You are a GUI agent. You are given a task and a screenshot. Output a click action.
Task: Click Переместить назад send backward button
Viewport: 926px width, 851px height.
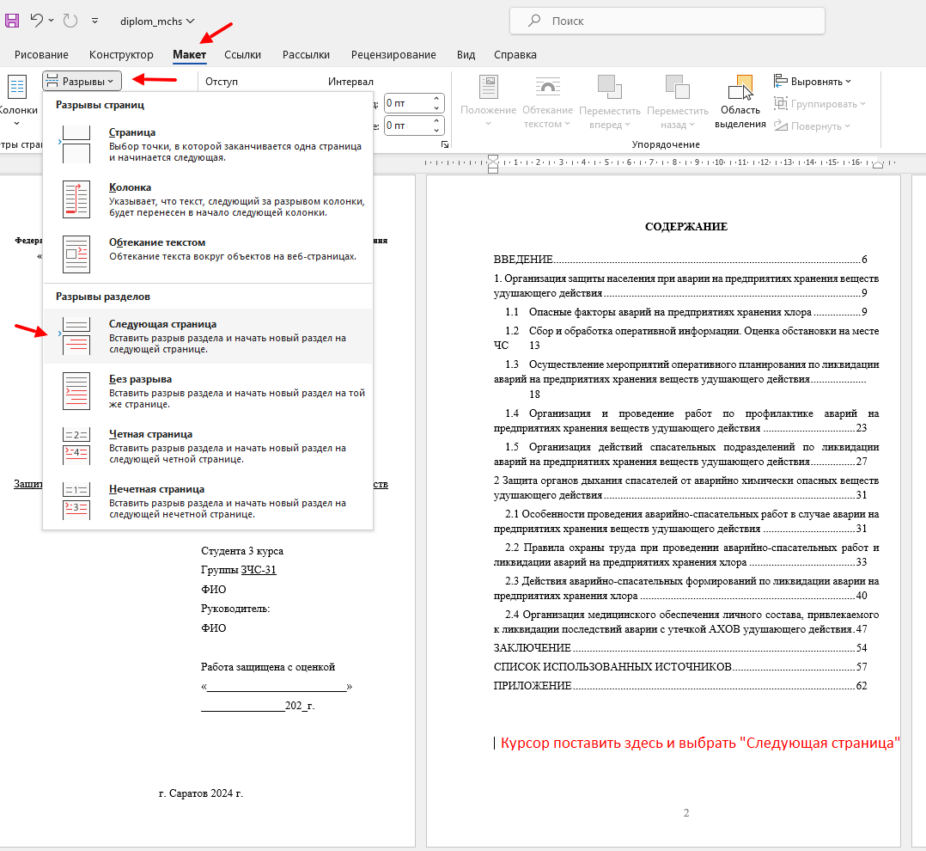[x=678, y=101]
